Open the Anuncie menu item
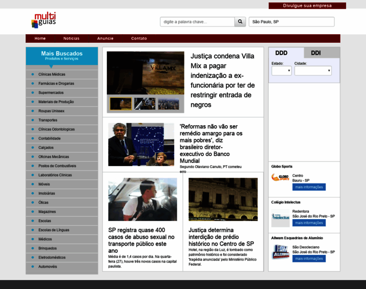This screenshot has width=366, height=289. pos(105,39)
